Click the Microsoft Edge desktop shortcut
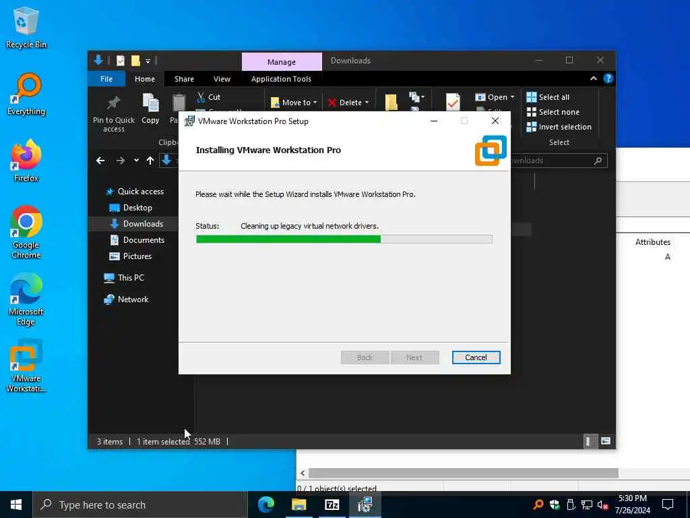Screen dimensions: 690x518 (x=26, y=299)
